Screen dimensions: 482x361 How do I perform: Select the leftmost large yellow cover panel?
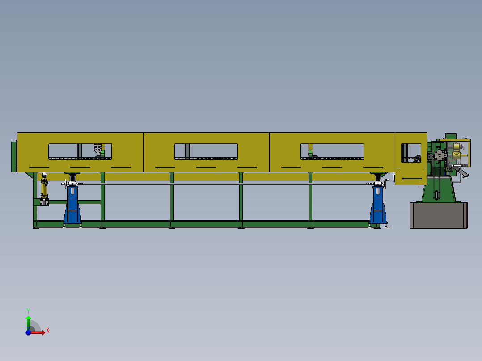(x=80, y=152)
